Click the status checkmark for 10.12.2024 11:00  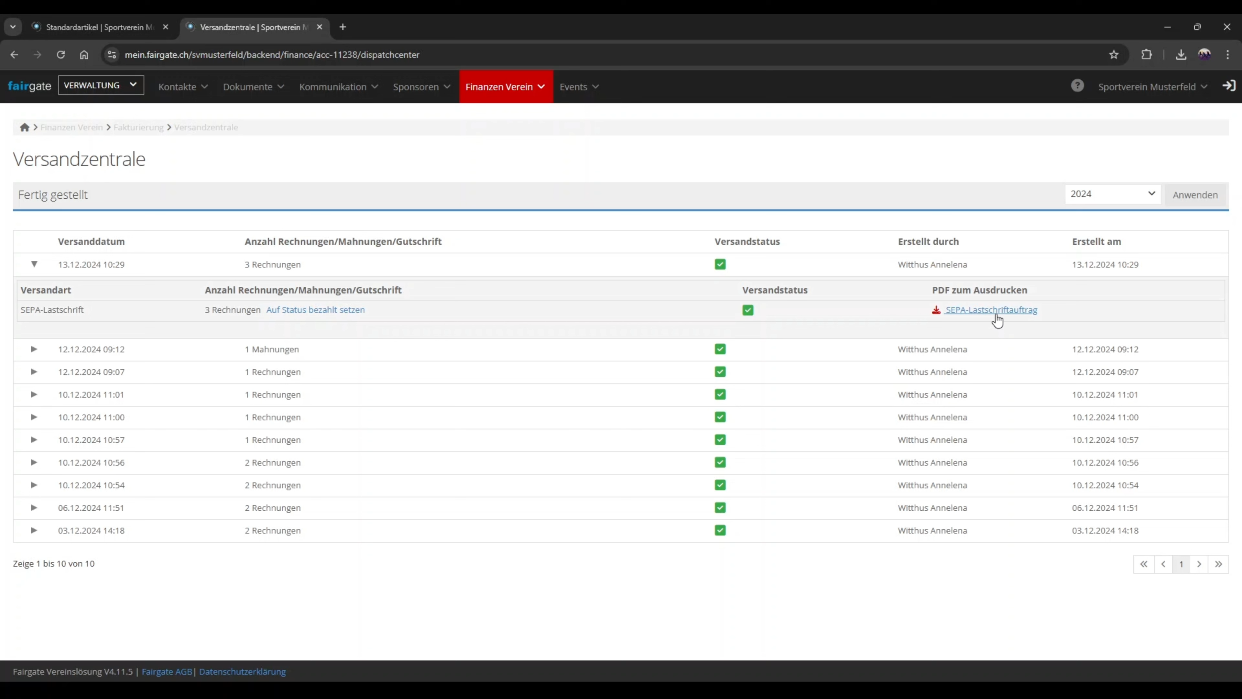[720, 417]
